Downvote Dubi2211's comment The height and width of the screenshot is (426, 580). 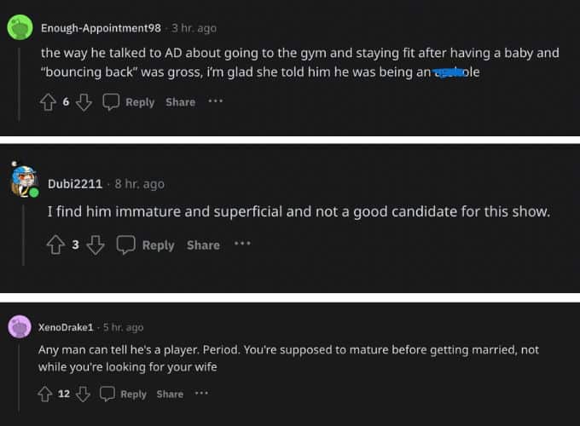pos(96,245)
